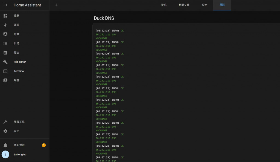This screenshot has width=280, height=162.
Task: Switch to the 資訊 tab
Action: click(x=164, y=5)
